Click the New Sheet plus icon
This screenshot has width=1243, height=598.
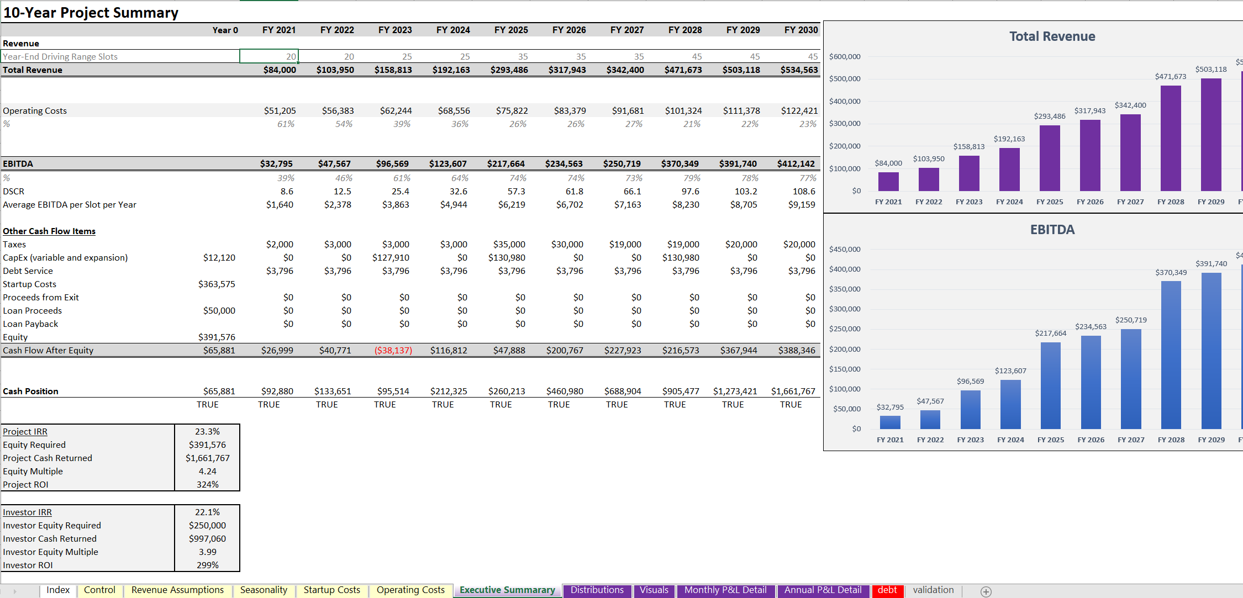coord(986,591)
